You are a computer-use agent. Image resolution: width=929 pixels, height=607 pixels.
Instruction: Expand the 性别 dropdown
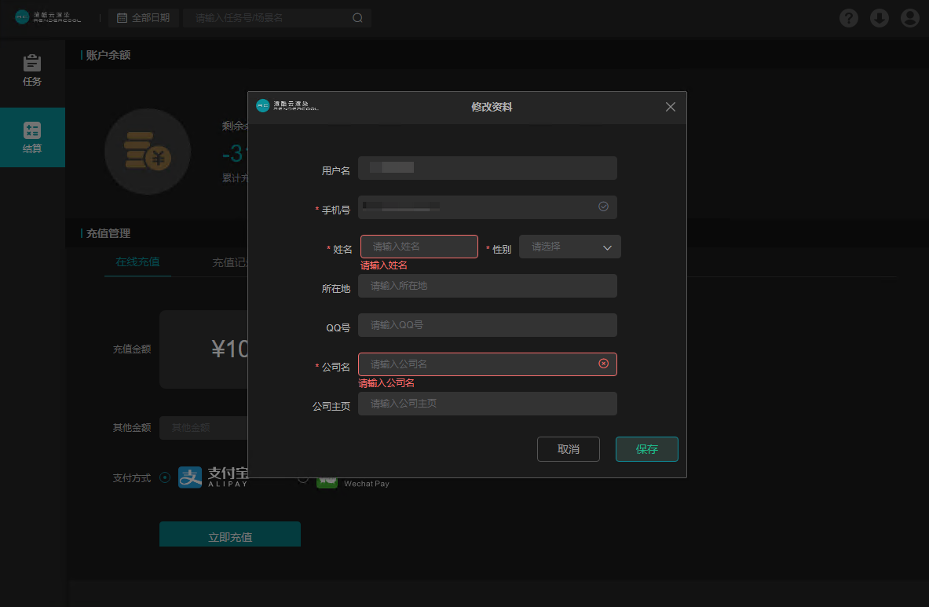pos(569,247)
